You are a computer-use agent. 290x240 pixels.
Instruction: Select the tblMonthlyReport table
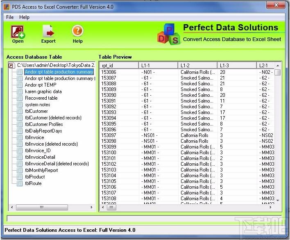[41, 170]
